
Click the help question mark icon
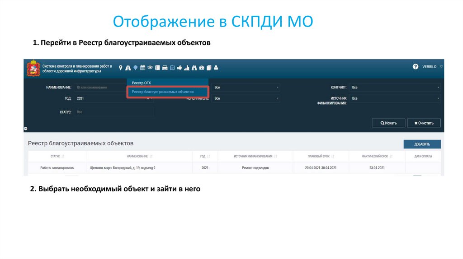click(x=416, y=67)
